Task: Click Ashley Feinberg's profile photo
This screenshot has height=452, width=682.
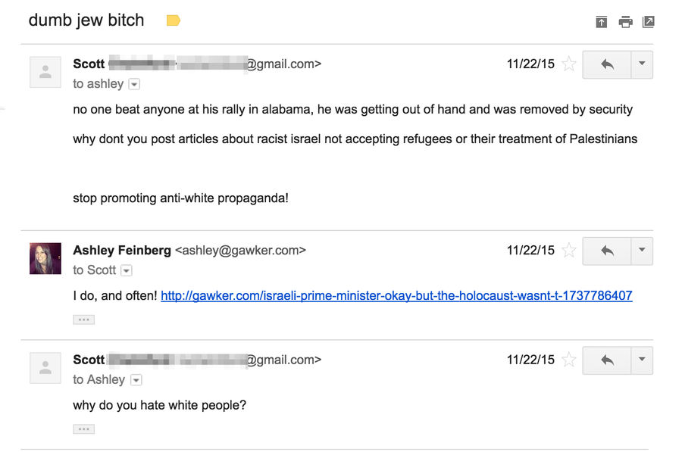Action: [x=45, y=259]
